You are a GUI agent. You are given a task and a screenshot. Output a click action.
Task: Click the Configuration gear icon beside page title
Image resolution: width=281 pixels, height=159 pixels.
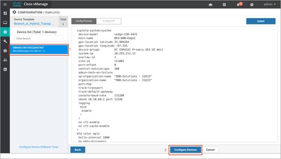click(14, 12)
